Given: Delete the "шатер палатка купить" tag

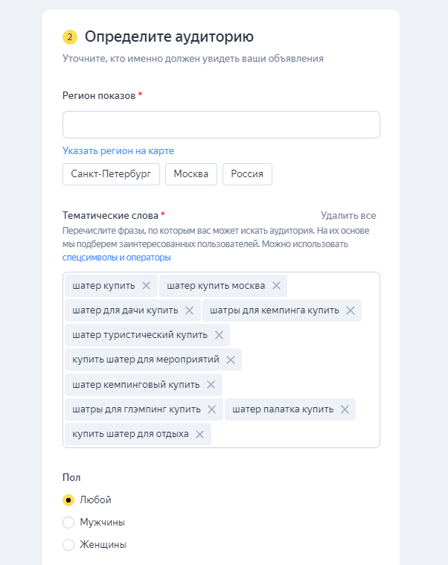Looking at the screenshot, I should pos(345,409).
